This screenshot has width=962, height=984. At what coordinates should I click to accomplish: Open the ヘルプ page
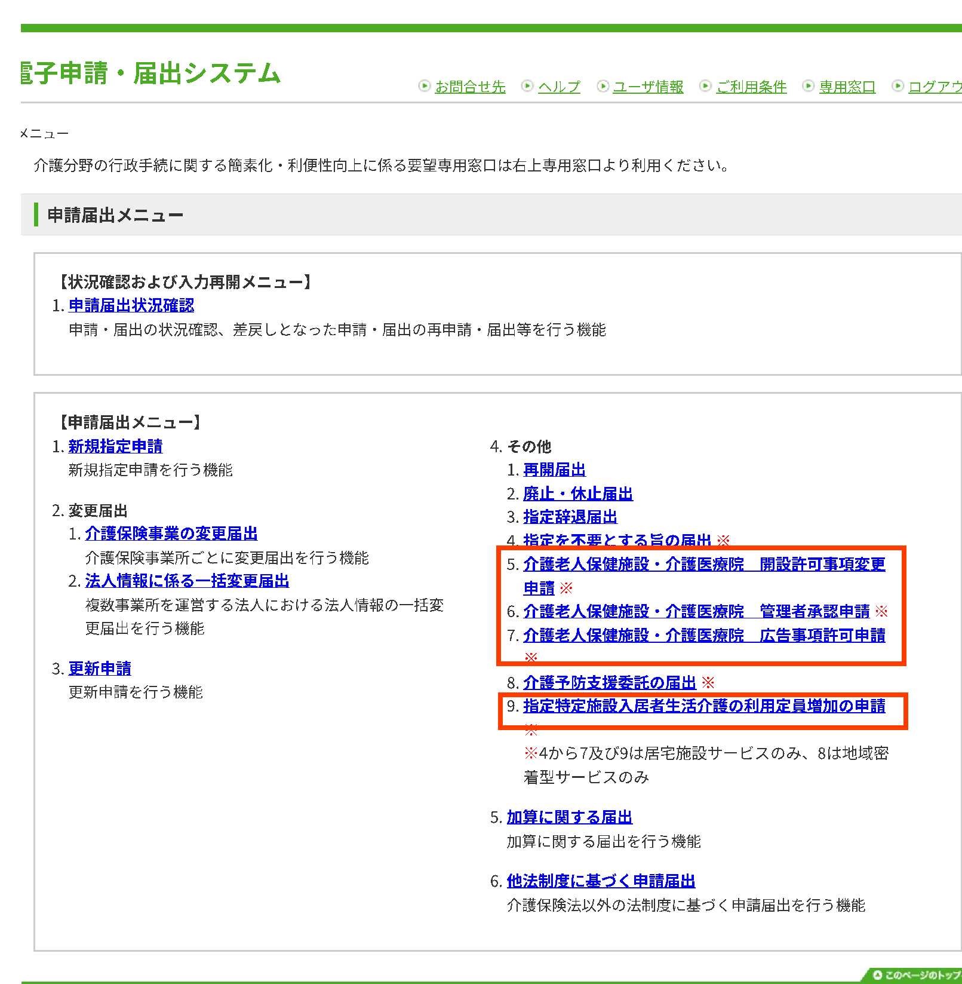click(559, 87)
